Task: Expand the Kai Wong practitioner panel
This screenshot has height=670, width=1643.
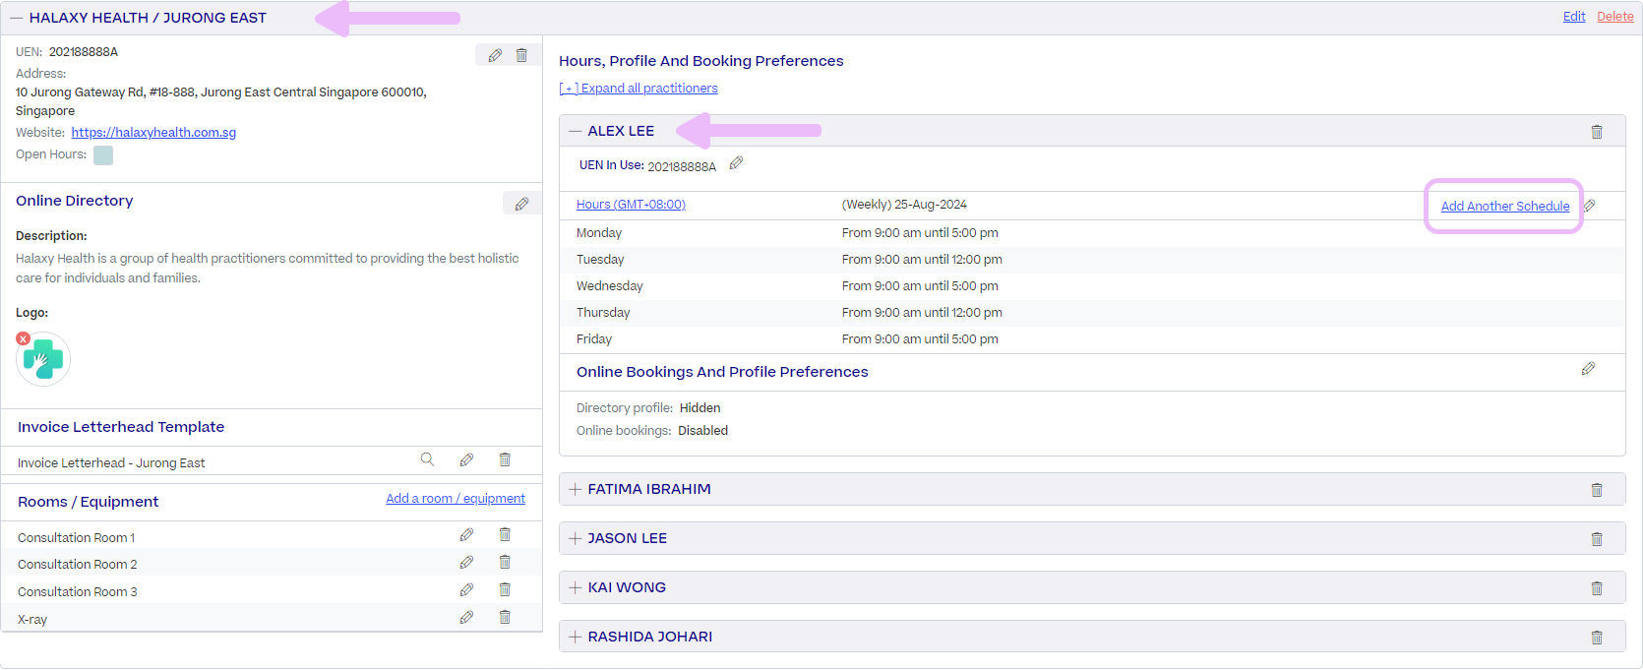Action: pos(576,587)
